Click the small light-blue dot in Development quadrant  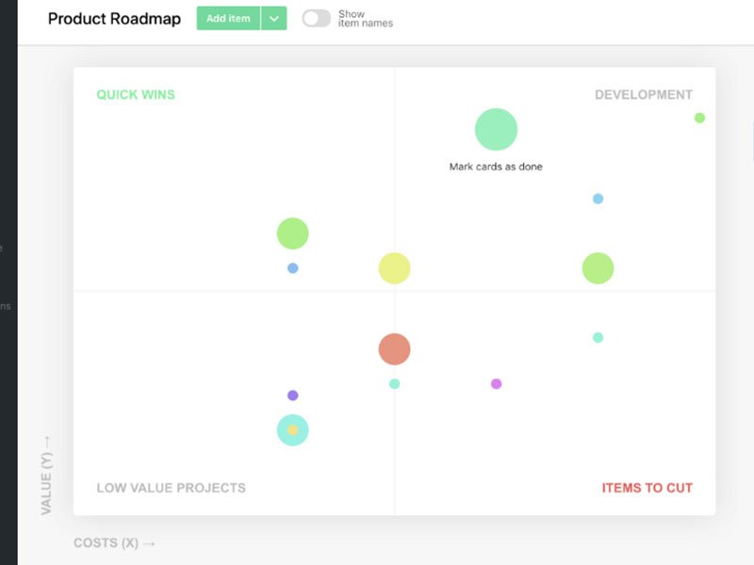(598, 199)
